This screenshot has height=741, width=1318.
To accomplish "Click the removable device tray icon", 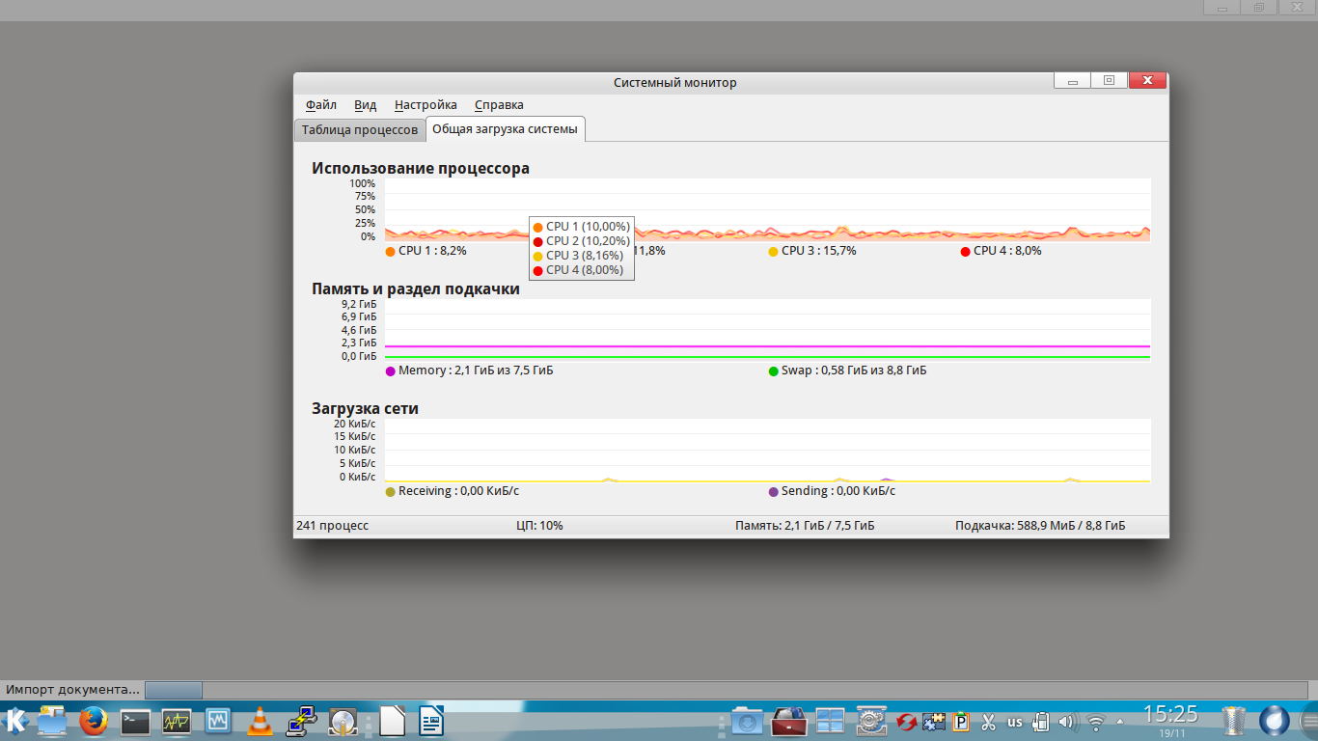I will (x=1041, y=721).
